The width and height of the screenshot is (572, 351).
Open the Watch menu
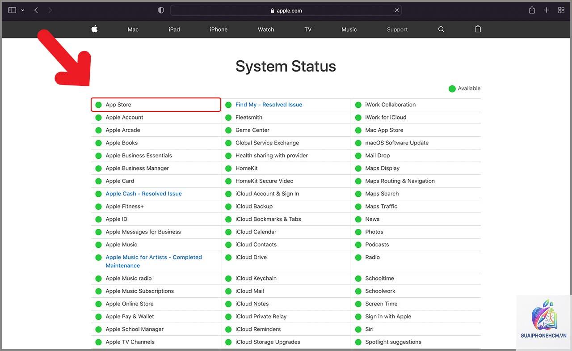[x=266, y=30]
